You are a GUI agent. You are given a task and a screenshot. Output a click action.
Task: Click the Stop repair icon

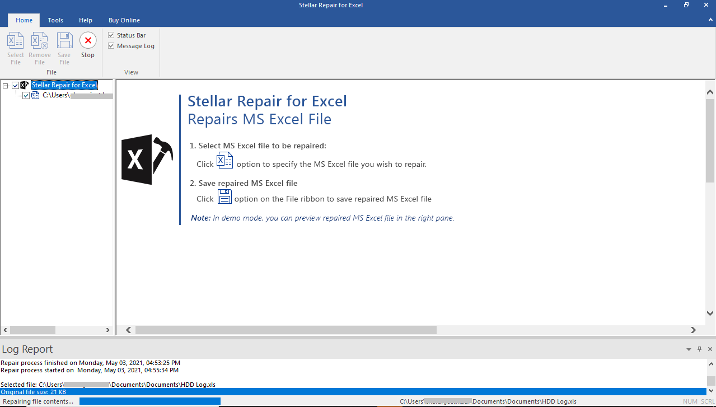(x=88, y=41)
